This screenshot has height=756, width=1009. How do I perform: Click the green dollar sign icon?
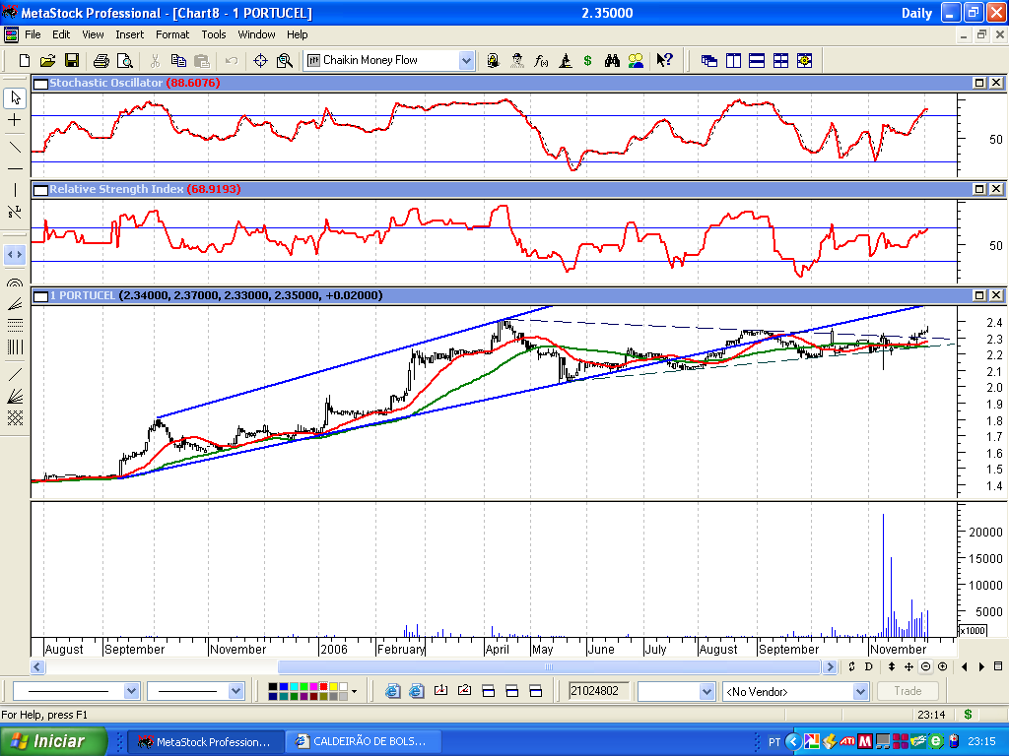click(x=587, y=61)
